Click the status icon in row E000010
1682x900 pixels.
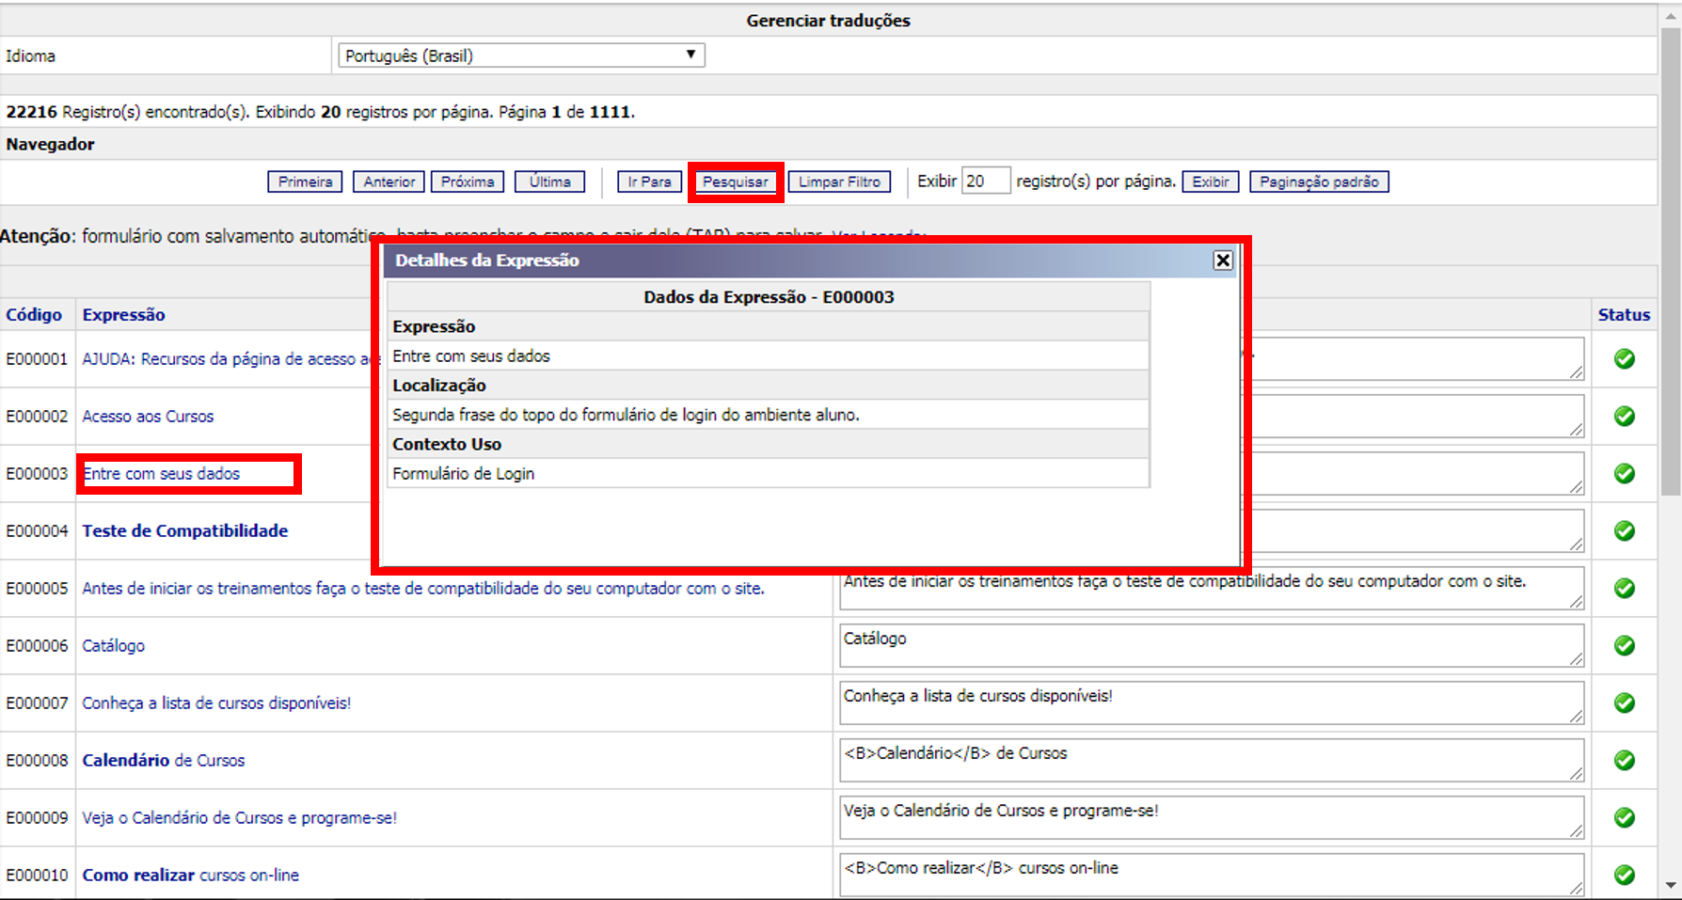point(1624,875)
